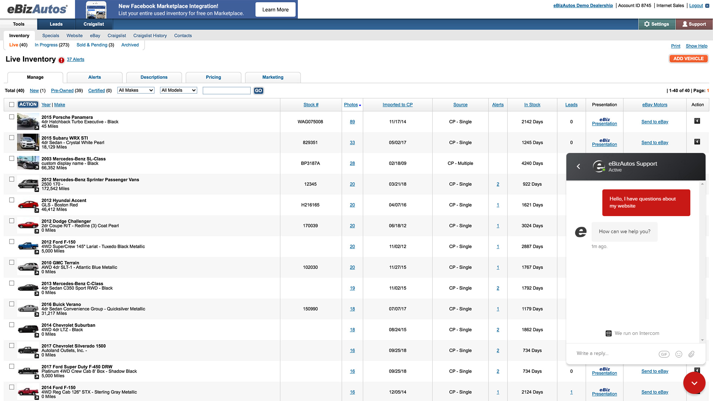This screenshot has height=401, width=713.
Task: Sort table by Stock # column
Action: pos(311,105)
